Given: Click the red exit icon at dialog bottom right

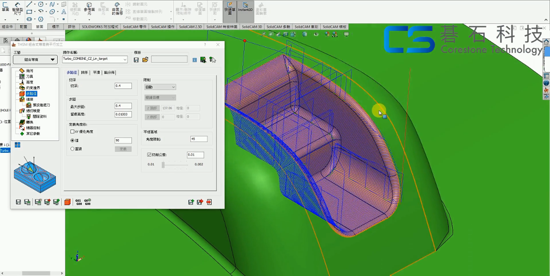Looking at the screenshot, I should tap(209, 202).
